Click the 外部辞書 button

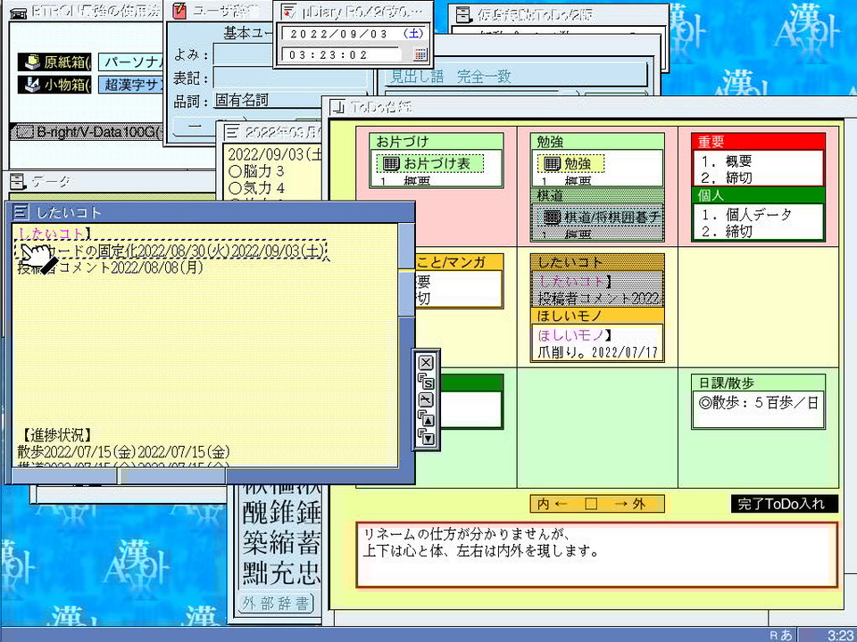[x=277, y=604]
